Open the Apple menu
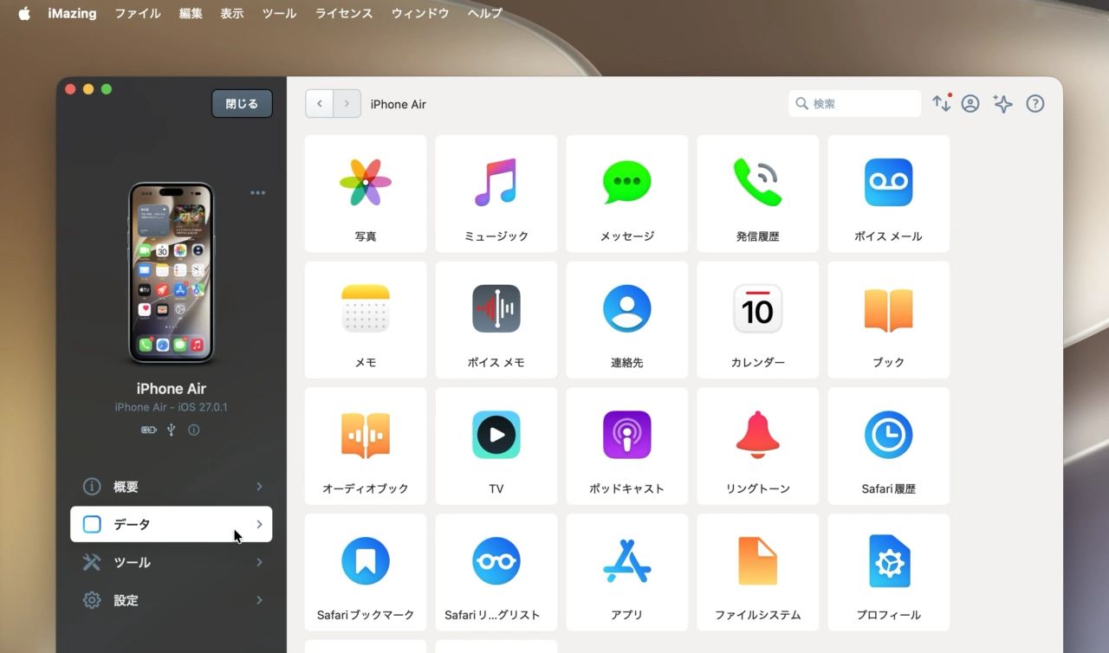Image resolution: width=1109 pixels, height=653 pixels. [x=24, y=13]
